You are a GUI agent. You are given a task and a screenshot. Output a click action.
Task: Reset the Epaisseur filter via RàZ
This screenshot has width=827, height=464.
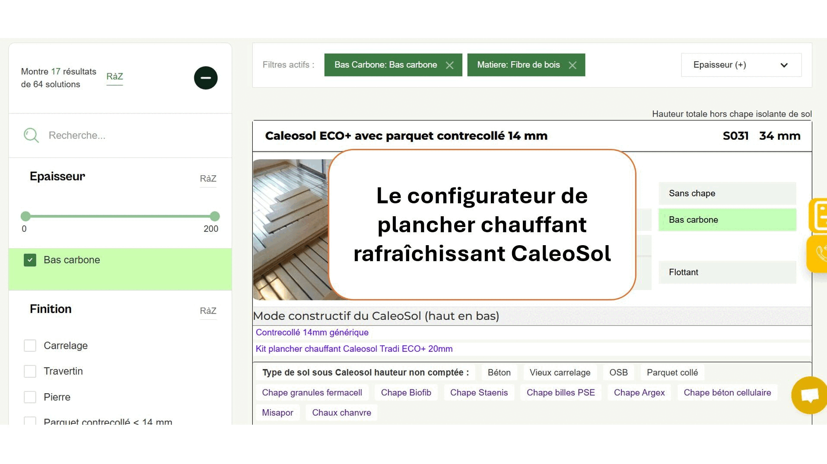[x=208, y=179]
